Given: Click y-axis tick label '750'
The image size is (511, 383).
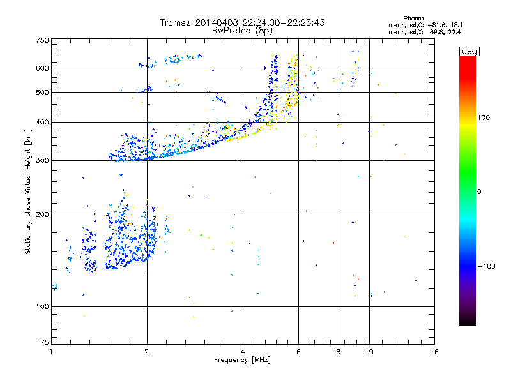Looking at the screenshot, I should [x=42, y=40].
